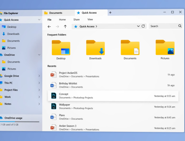
Task: Click Pictures icon under OneDrive sidebar
Action: coord(4,69)
